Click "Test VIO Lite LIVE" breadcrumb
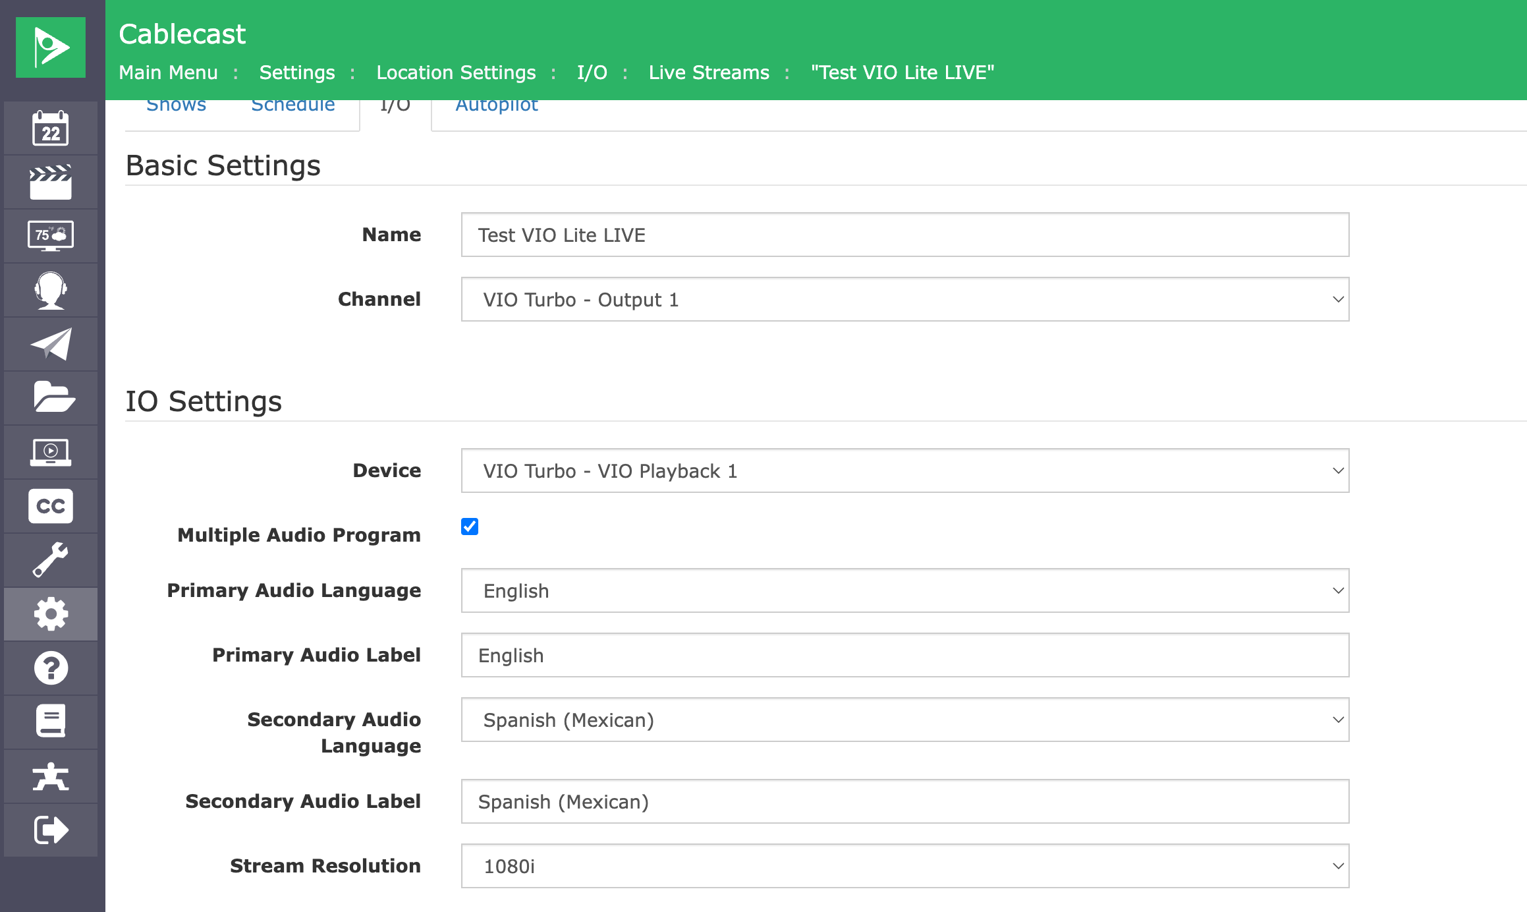Screen dimensions: 1527x912 tap(902, 72)
